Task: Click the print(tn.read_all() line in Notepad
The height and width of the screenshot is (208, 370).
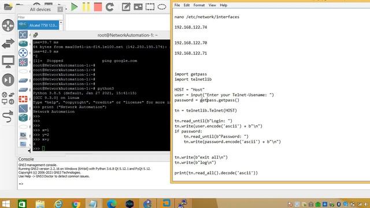Action: coord(216,173)
